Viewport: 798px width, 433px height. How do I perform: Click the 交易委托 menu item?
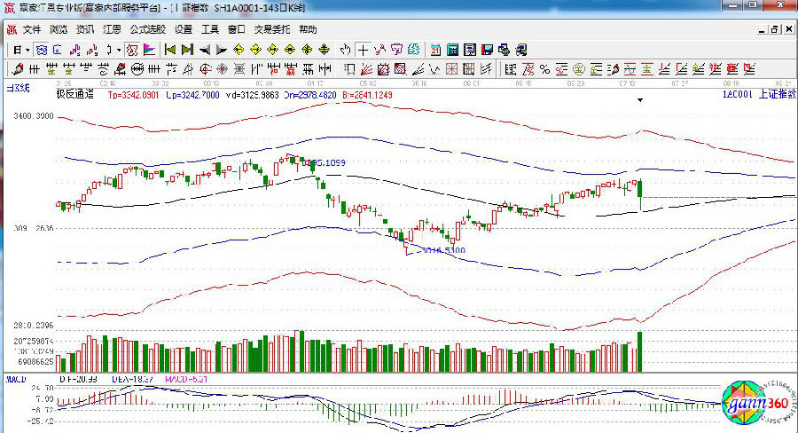[272, 29]
